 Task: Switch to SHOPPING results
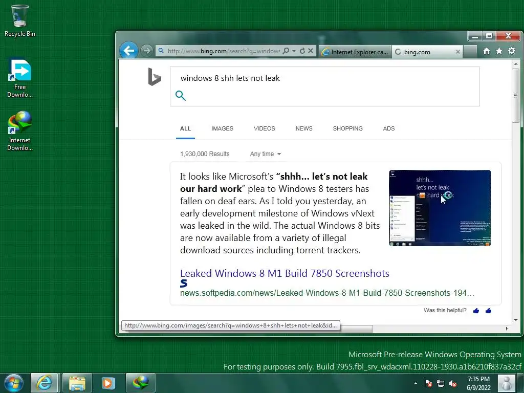tap(347, 128)
